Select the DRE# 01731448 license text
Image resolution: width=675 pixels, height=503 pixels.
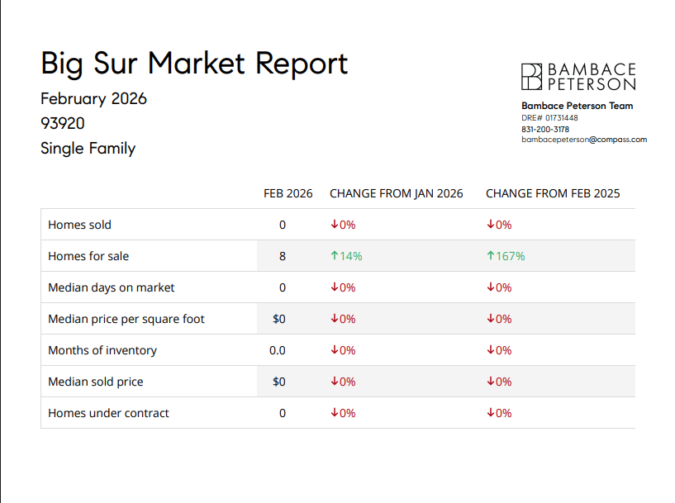point(549,118)
